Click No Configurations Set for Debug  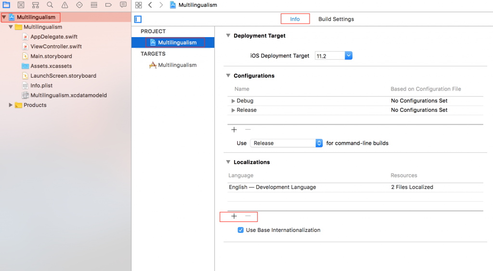pyautogui.click(x=419, y=101)
